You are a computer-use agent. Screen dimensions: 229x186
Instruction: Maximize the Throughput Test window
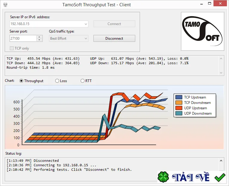pyautogui.click(x=210, y=4)
